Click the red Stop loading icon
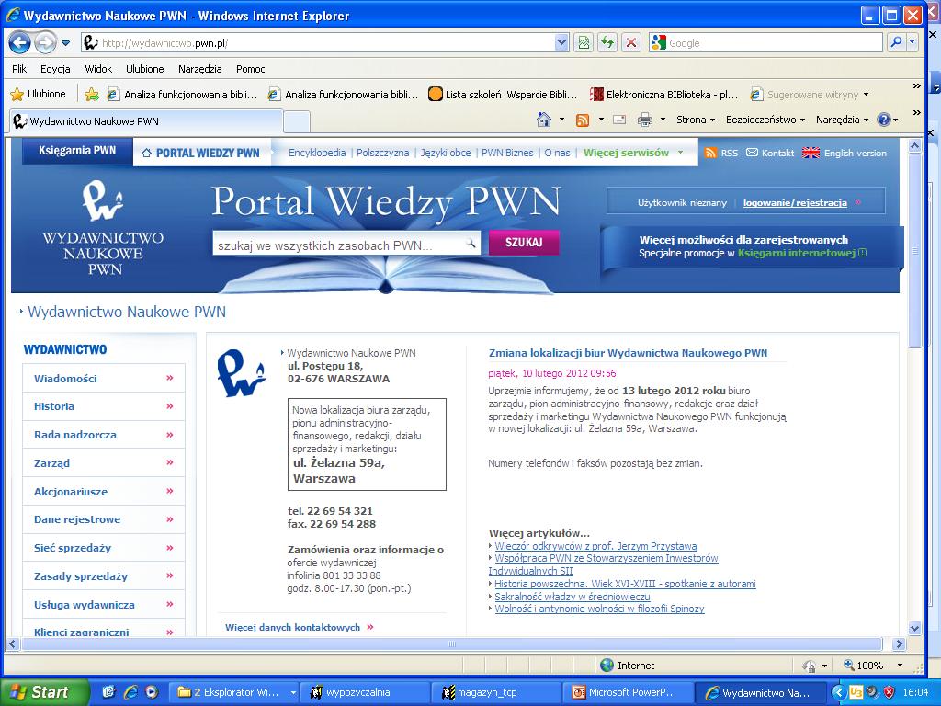 coord(630,42)
